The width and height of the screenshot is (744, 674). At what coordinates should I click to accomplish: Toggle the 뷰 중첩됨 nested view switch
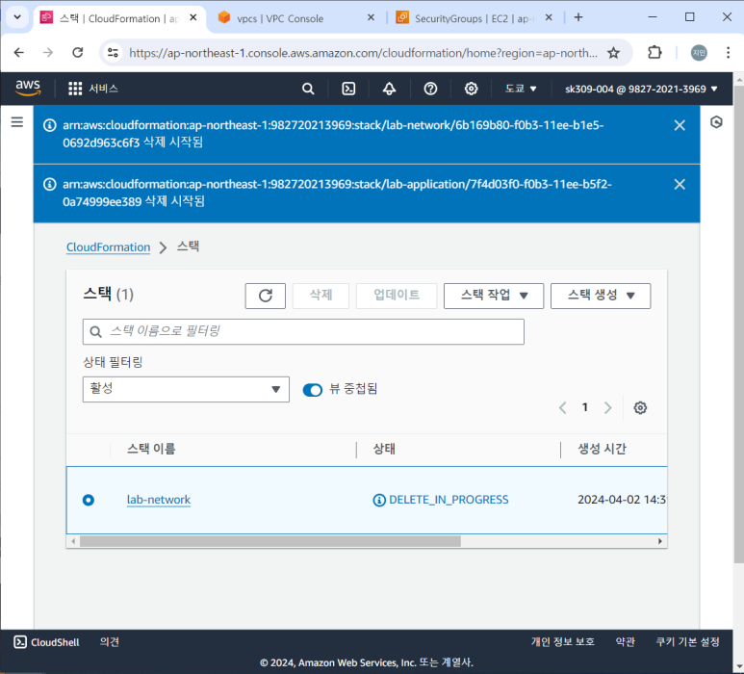(312, 390)
